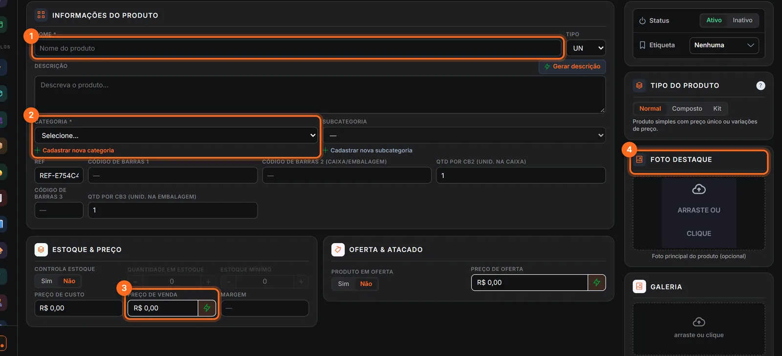Image resolution: width=782 pixels, height=356 pixels.
Task: Click the lightning icon beside Preço de Oferta
Action: click(597, 282)
